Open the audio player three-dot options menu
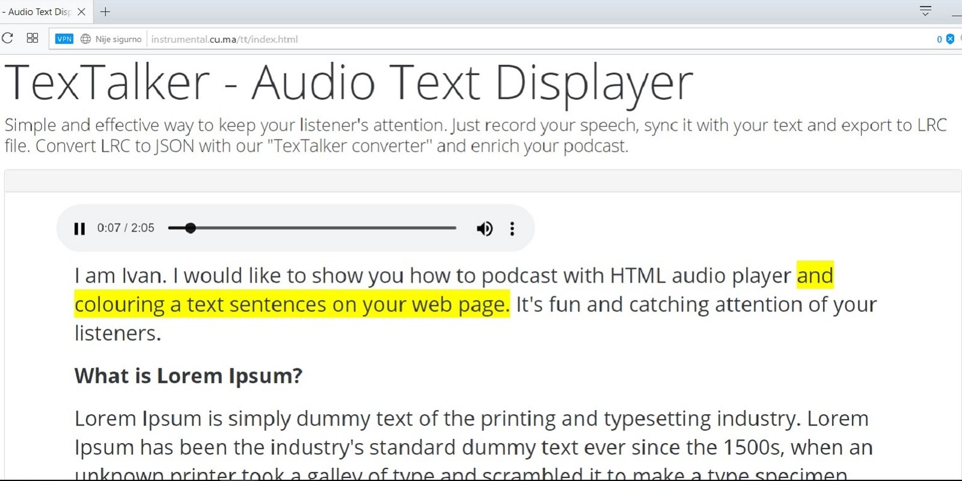This screenshot has width=962, height=481. [512, 228]
